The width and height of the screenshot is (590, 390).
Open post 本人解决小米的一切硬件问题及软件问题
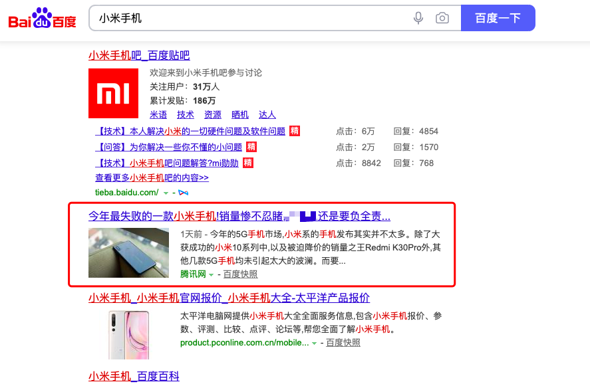(190, 131)
